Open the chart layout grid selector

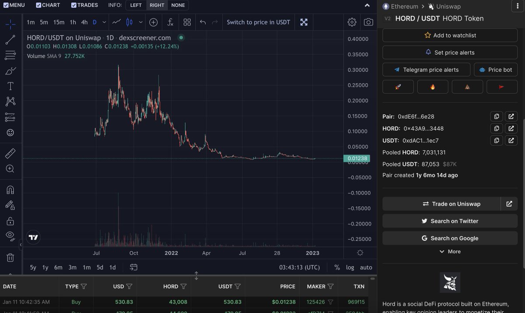pos(187,22)
